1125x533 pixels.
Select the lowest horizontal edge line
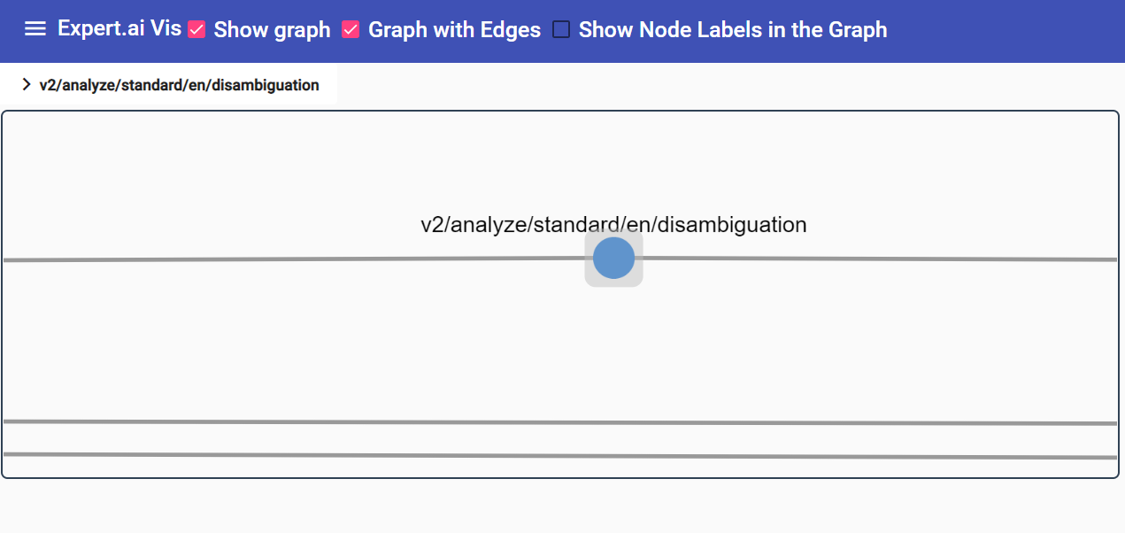click(560, 456)
